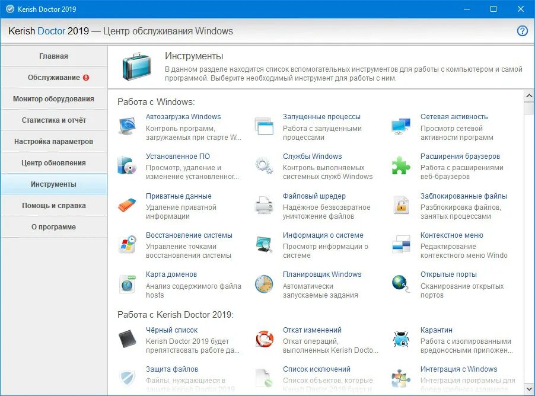Open the Приватные данные link
The height and width of the screenshot is (396, 535).
click(x=179, y=196)
